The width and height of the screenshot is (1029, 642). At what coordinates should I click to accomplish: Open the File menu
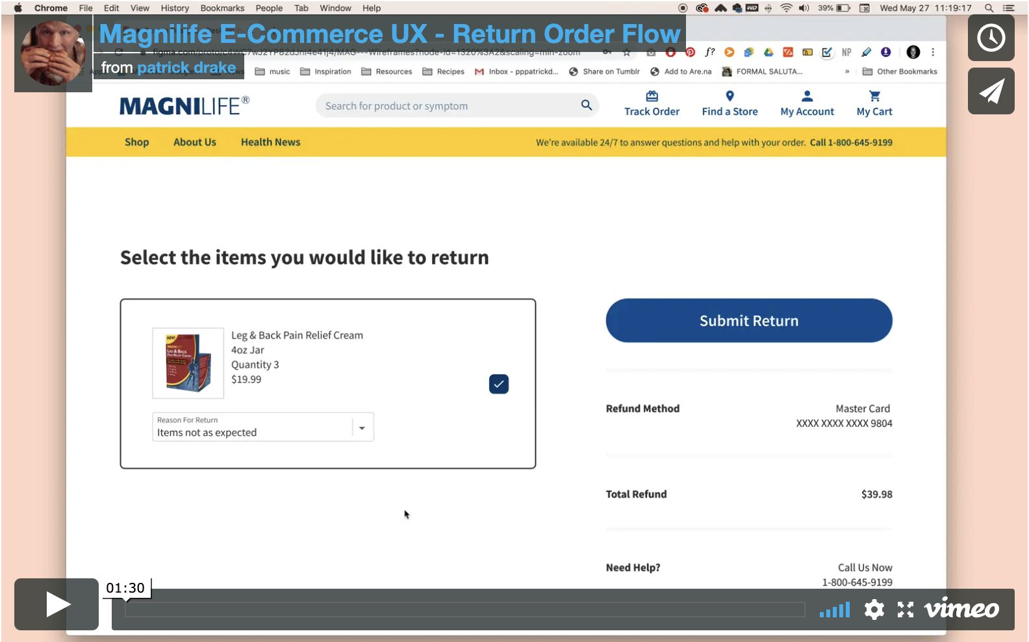pyautogui.click(x=86, y=8)
